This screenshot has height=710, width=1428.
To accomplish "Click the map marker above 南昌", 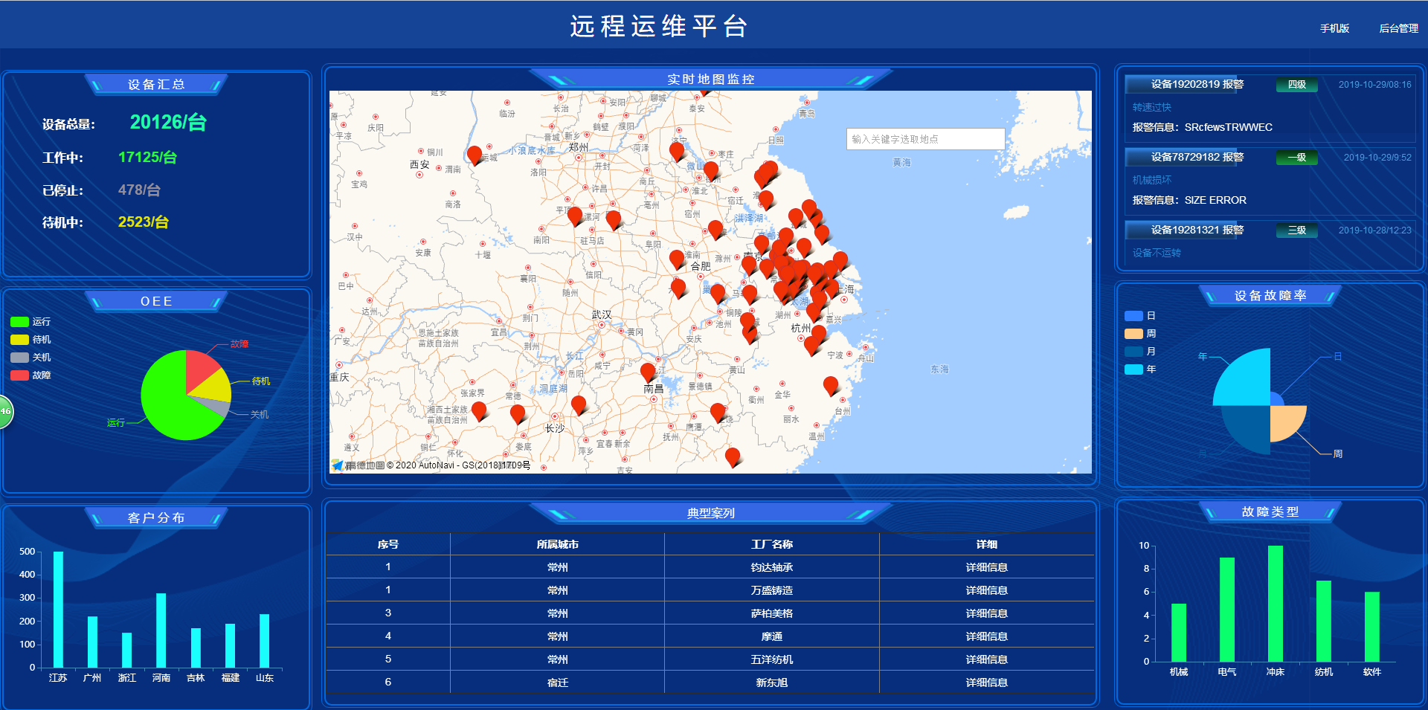I will coord(648,371).
